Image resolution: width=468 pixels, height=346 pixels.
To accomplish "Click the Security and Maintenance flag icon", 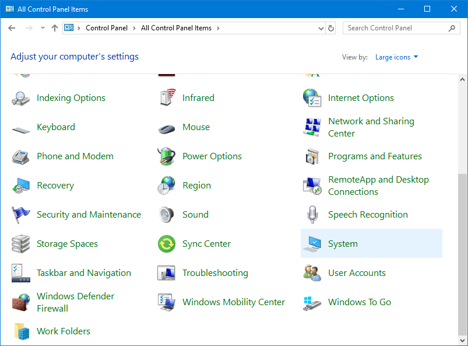I will click(20, 215).
